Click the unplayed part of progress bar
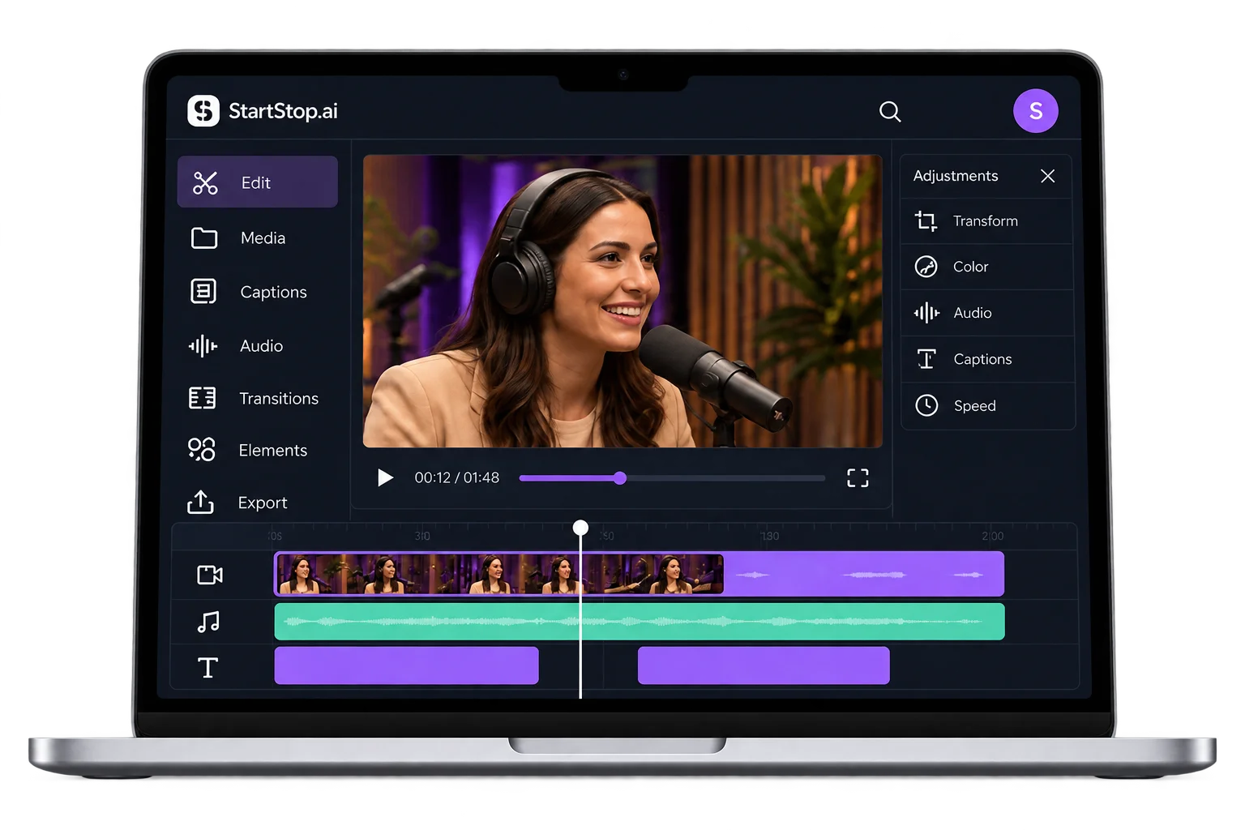 point(725,478)
